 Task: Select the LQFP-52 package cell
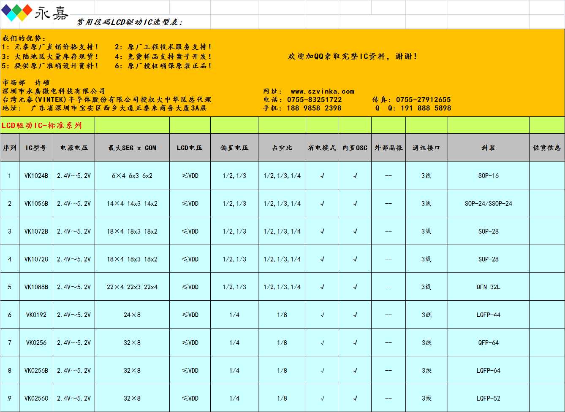489,398
